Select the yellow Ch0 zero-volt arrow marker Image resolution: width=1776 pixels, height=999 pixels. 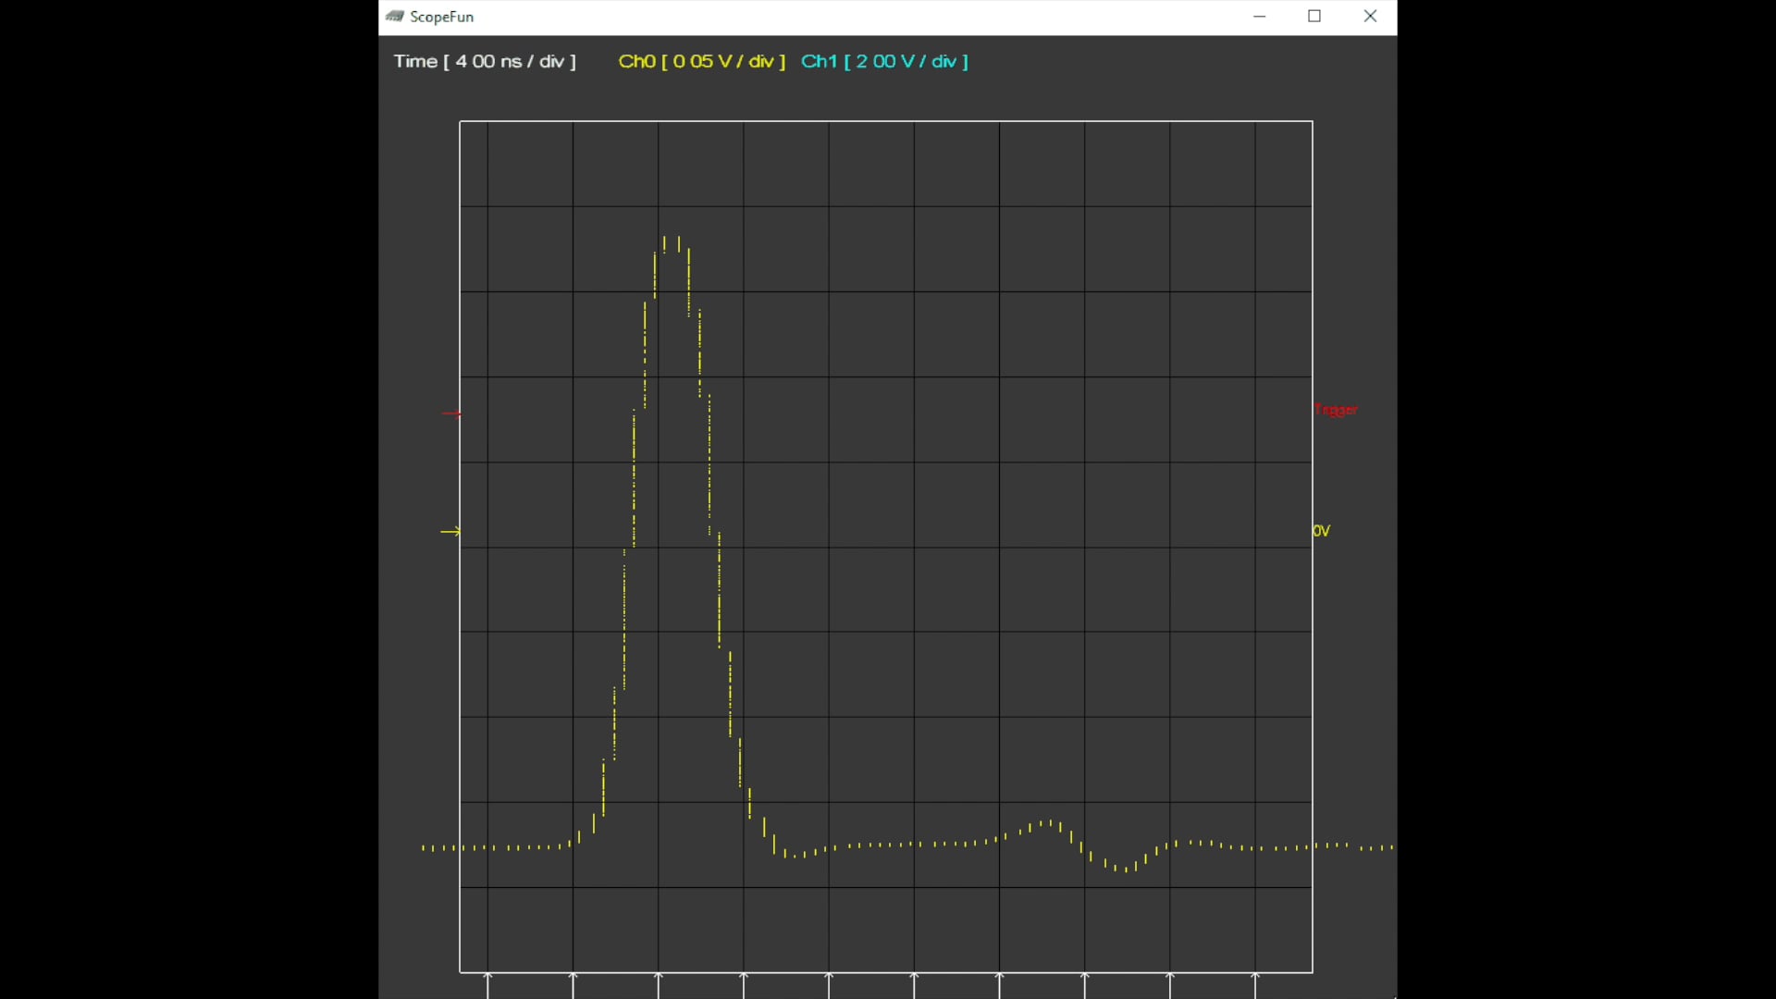(450, 531)
